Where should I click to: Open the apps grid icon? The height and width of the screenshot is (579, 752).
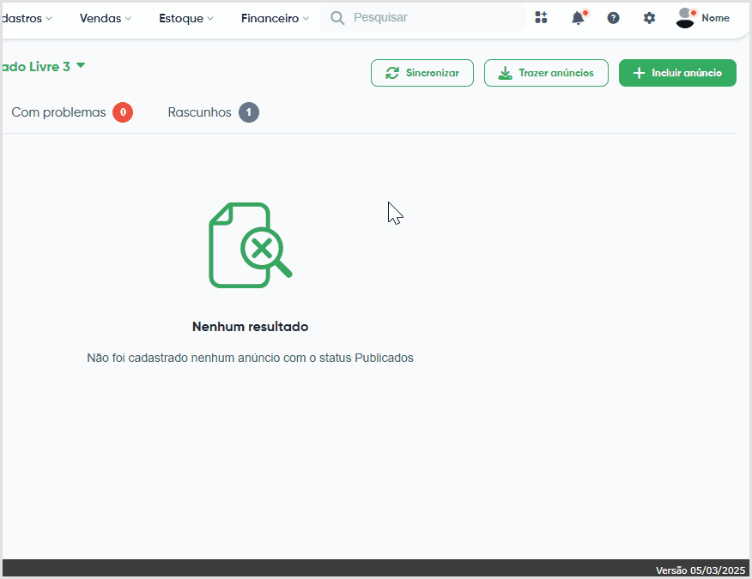click(541, 18)
